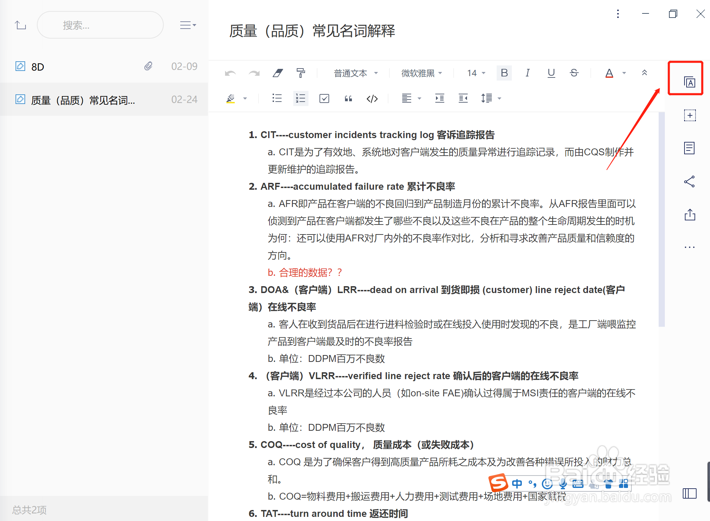The width and height of the screenshot is (710, 521).
Task: Export the note via upload icon
Action: tap(690, 215)
